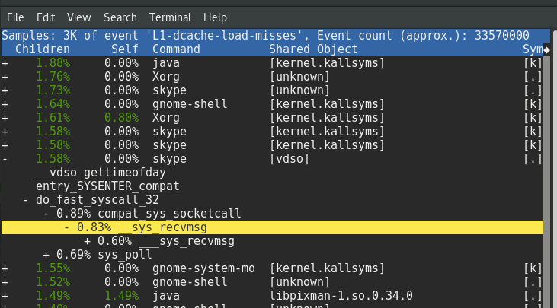The width and height of the screenshot is (557, 308).
Task: Open the File menu
Action: tap(15, 17)
